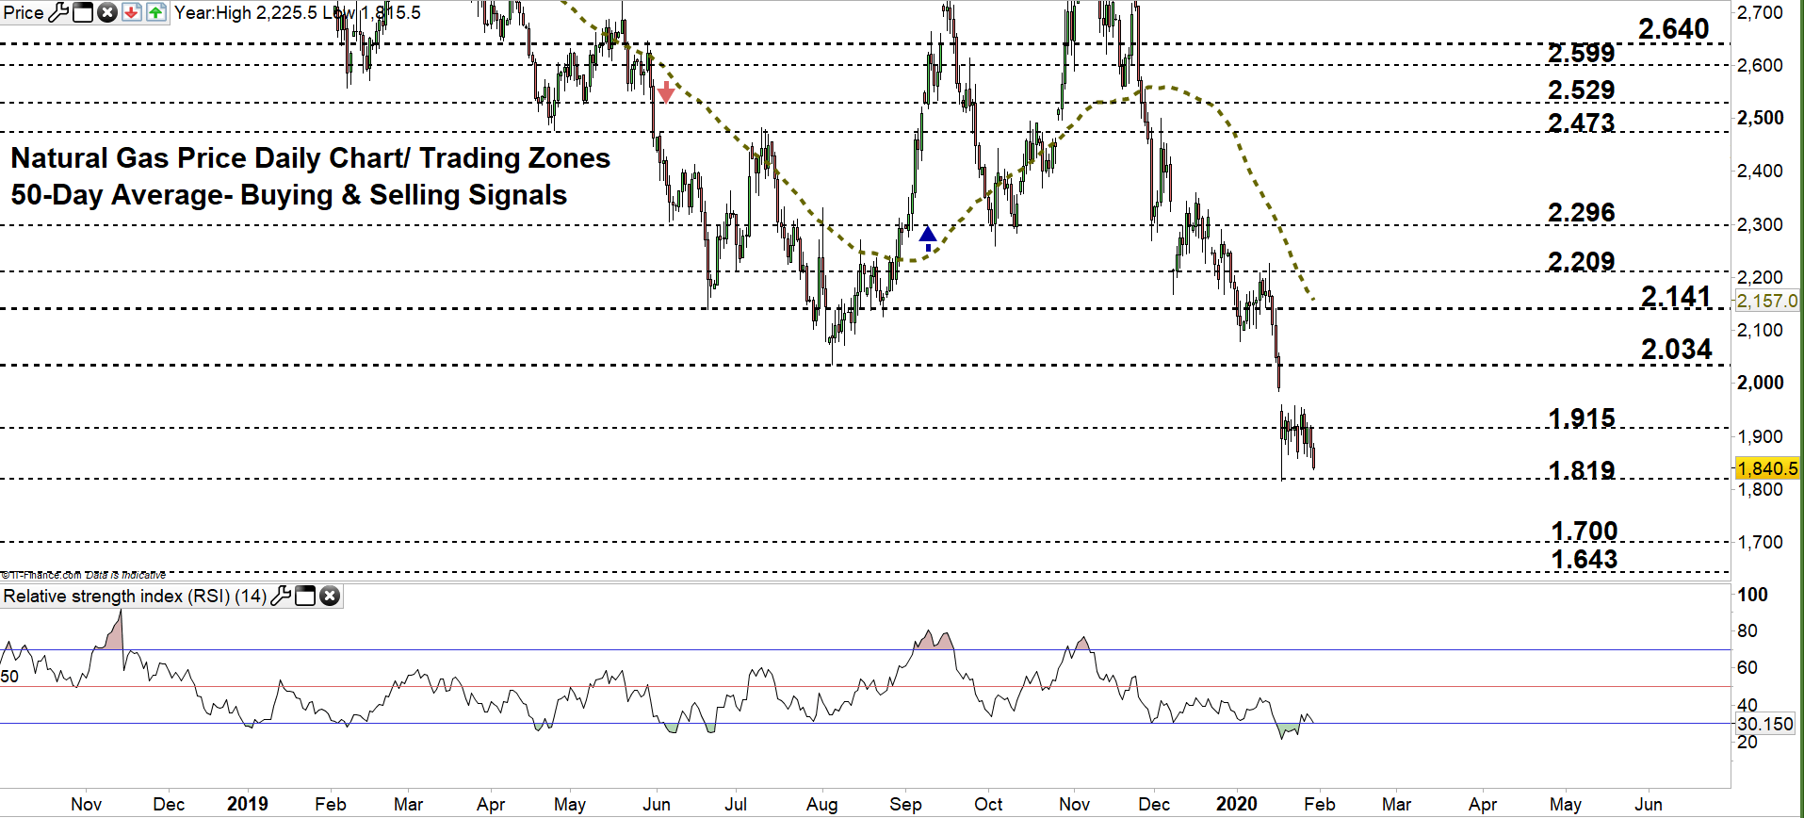
Task: Select the 2.034 level label
Action: [x=1676, y=350]
